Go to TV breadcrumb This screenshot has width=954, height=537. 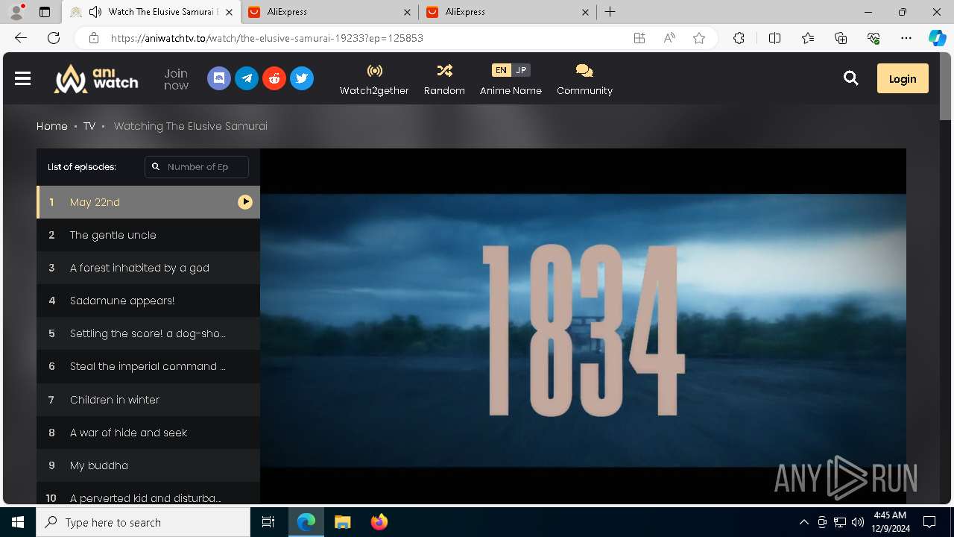[x=89, y=126]
